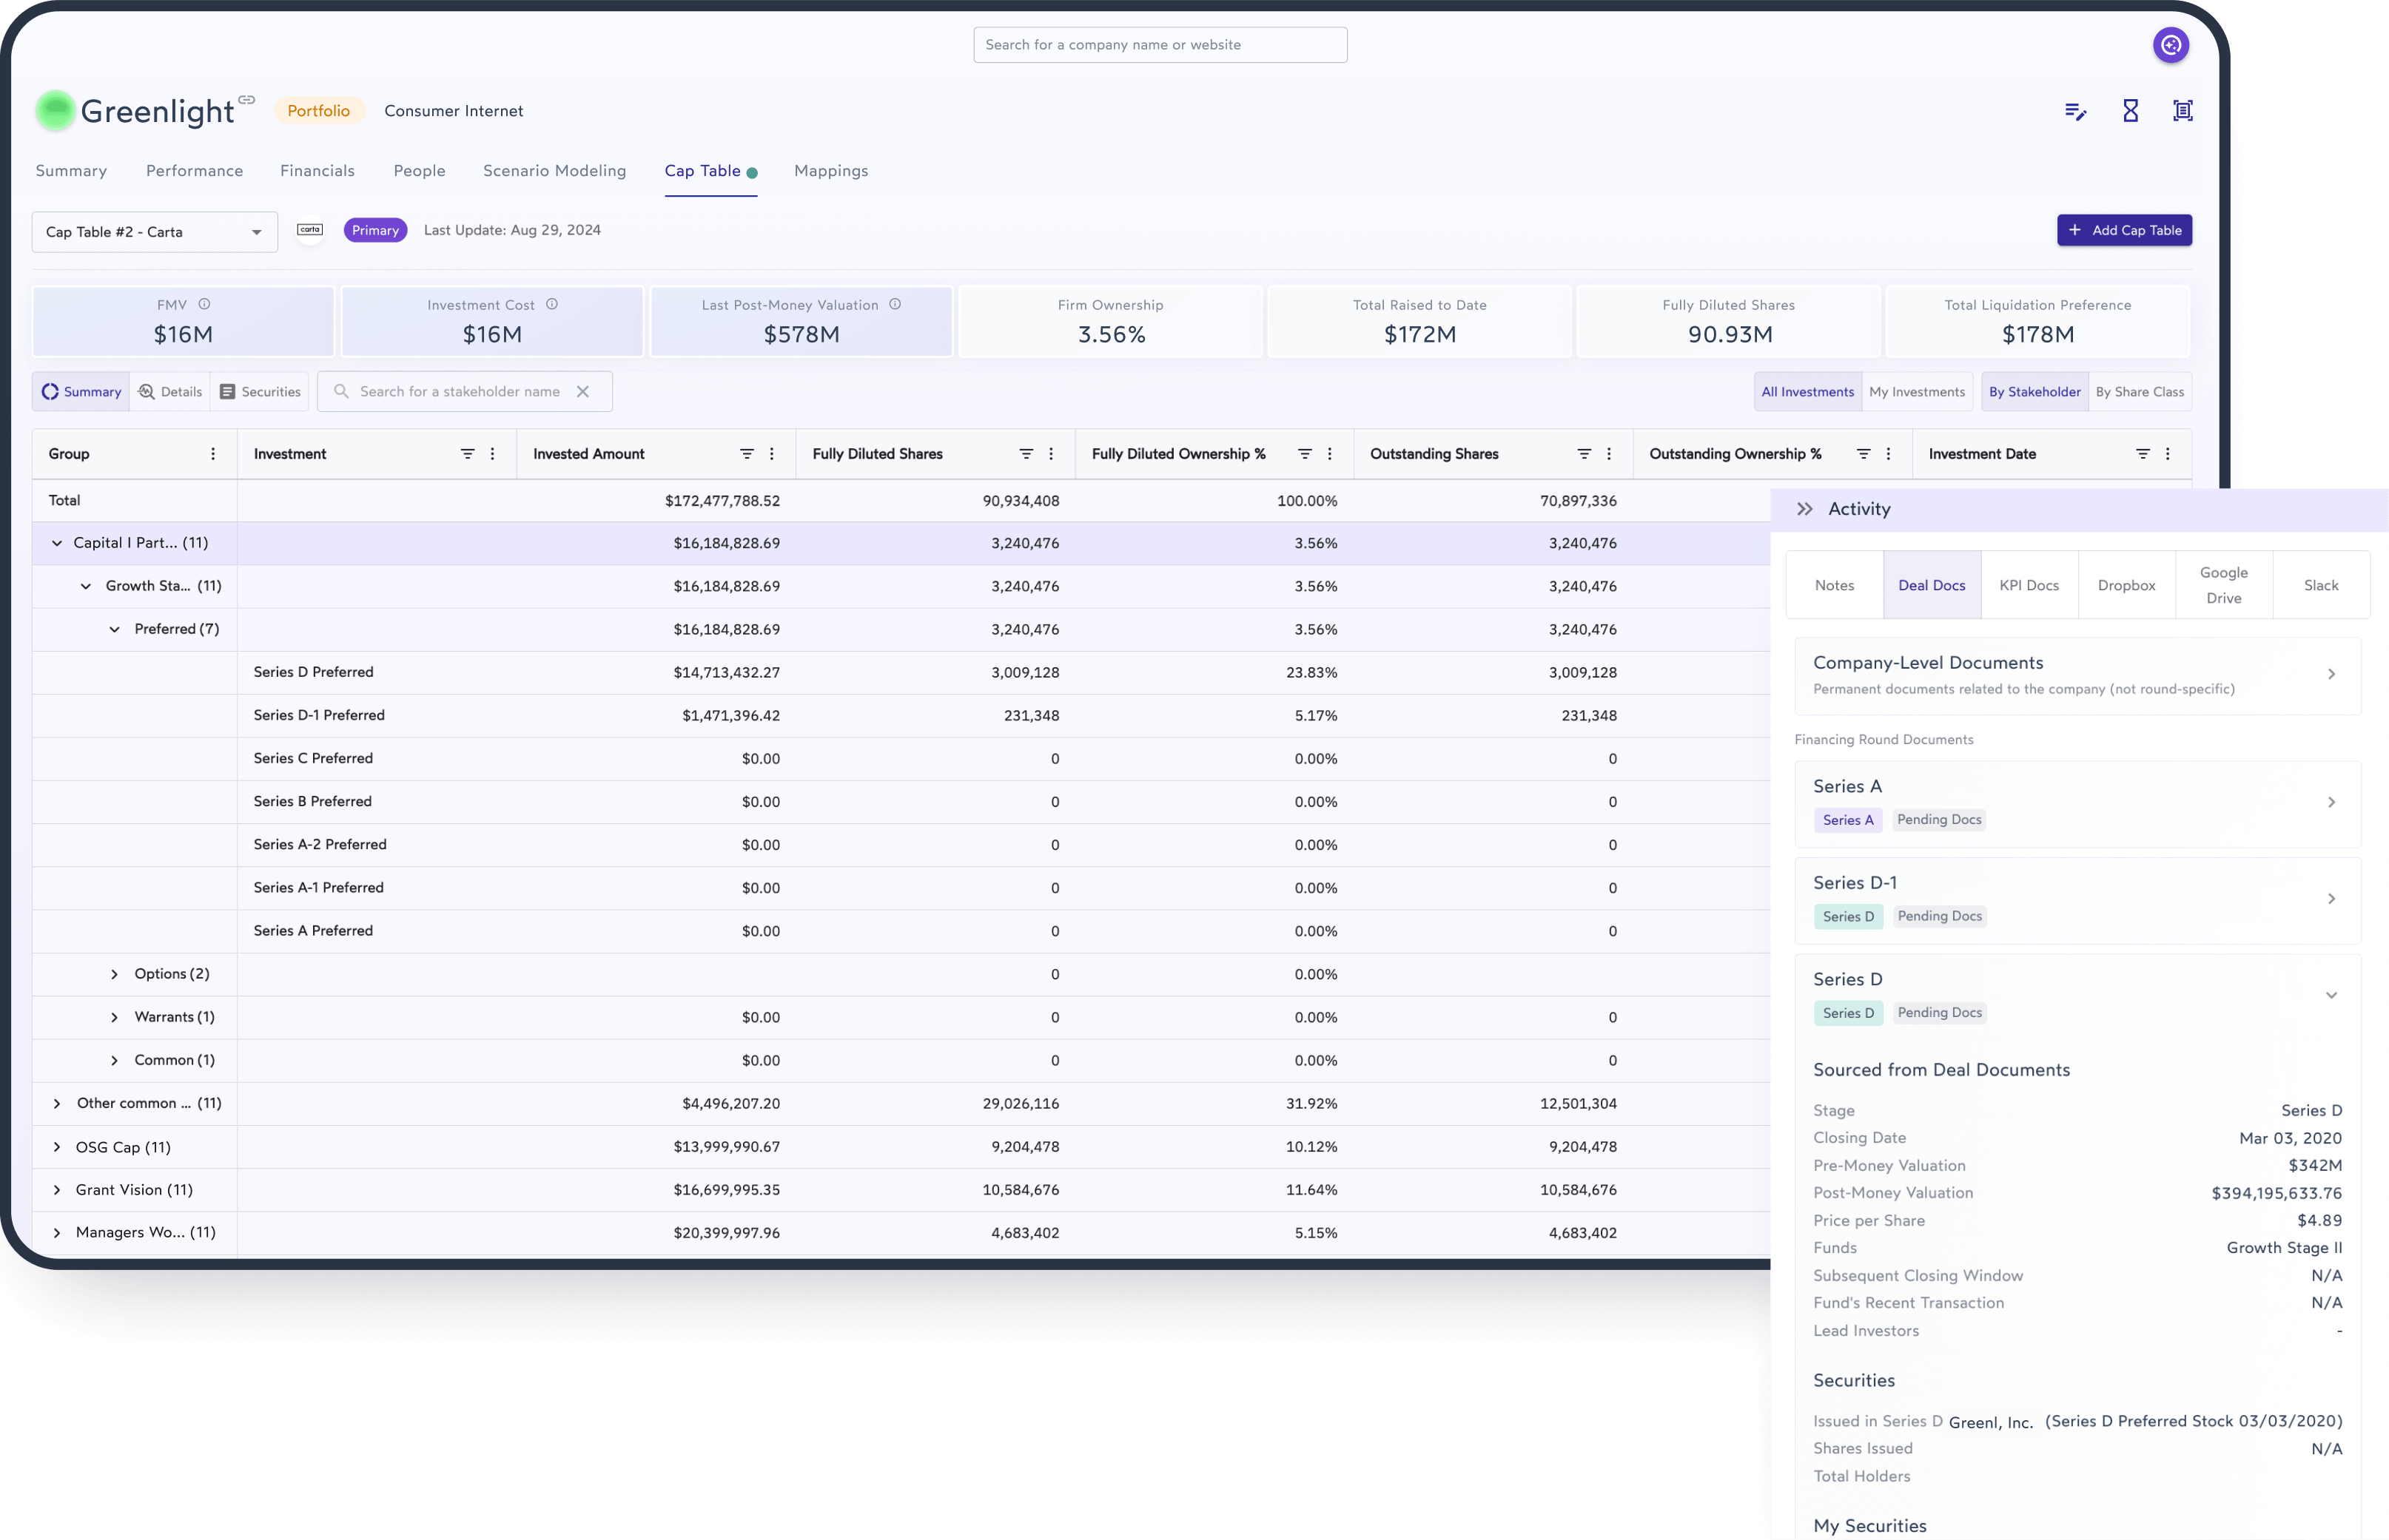Switch view to Securities toggle
2389x1540 pixels.
[x=260, y=392]
